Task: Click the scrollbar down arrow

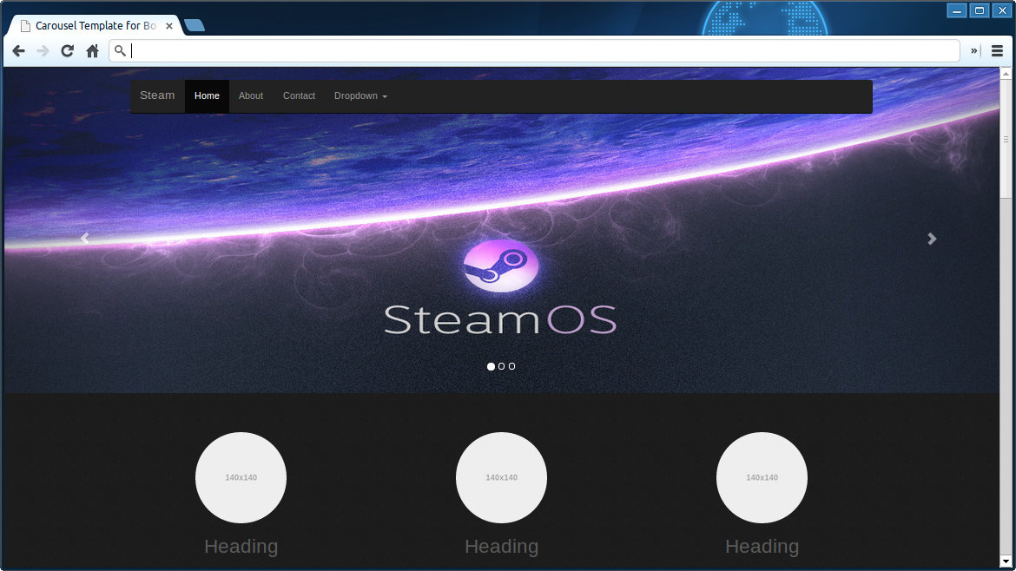Action: pos(1006,561)
